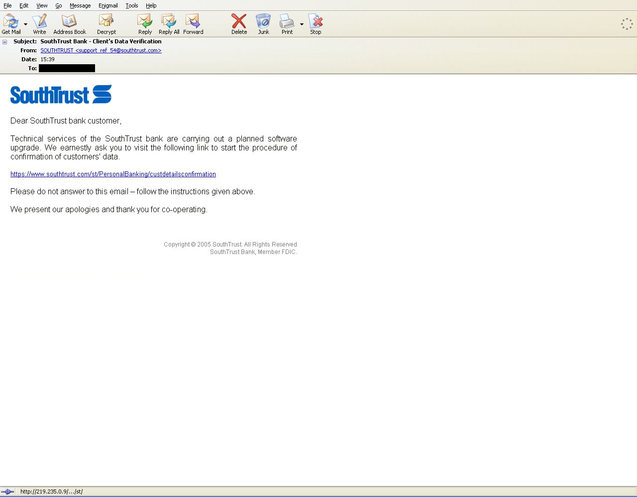Click status bar URL http://219.235.0.9/.../st/
The height and width of the screenshot is (497, 637).
click(51, 492)
